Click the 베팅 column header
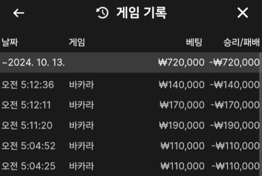Viewport: 262px width, 176px height. [194, 42]
